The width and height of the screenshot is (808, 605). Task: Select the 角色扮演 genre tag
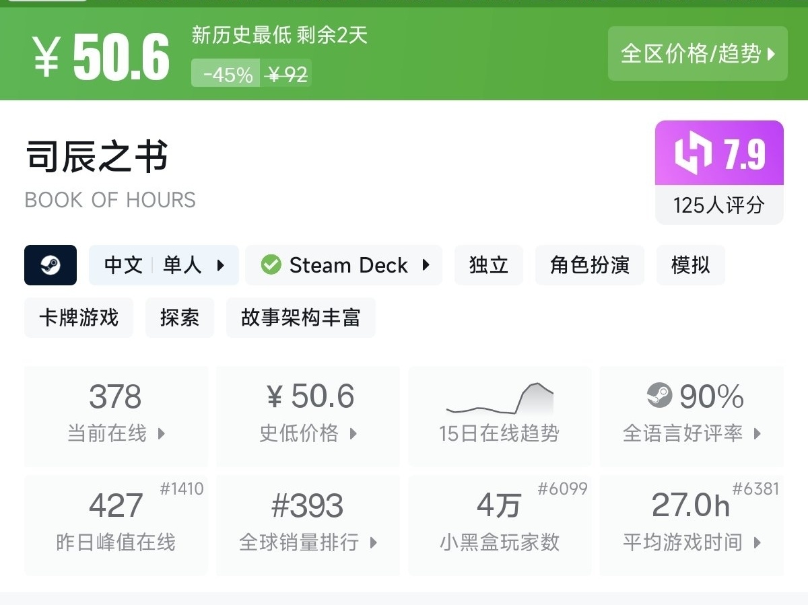(590, 265)
